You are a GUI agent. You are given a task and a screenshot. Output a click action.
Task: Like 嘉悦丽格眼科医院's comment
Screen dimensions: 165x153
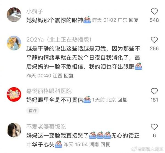(154, 91)
